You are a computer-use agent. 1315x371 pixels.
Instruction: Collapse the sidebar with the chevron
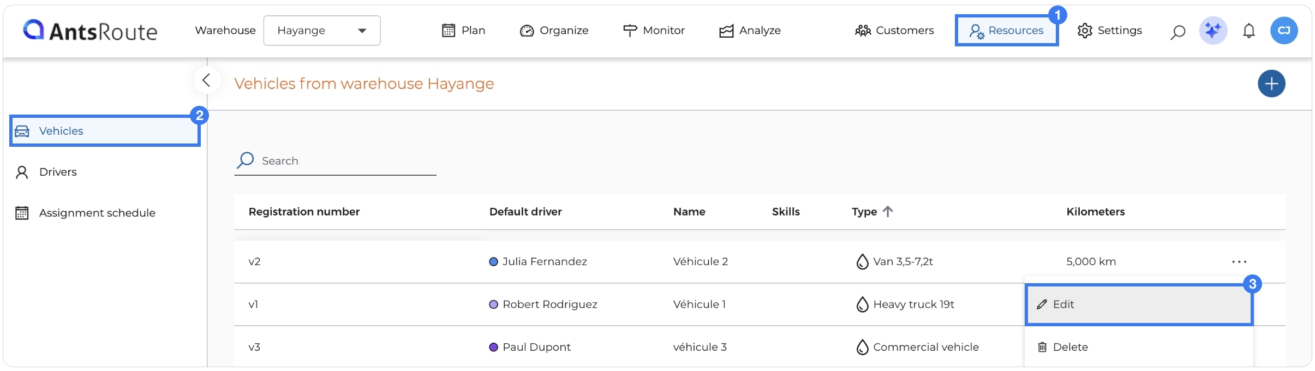tap(206, 80)
